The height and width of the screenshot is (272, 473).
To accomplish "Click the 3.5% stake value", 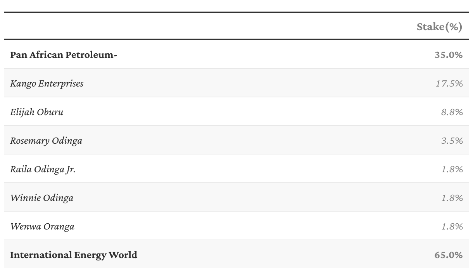I will tap(452, 141).
